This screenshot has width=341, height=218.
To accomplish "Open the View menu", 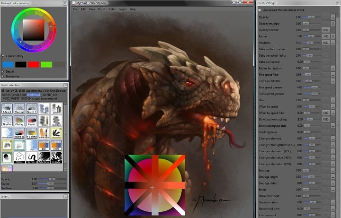I will [92, 9].
